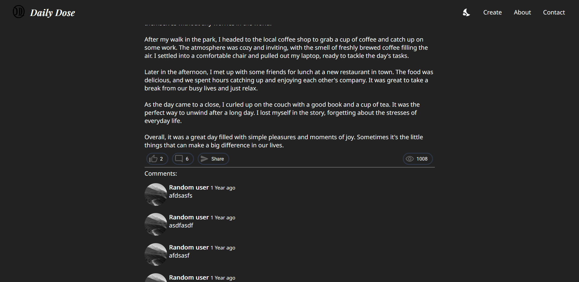Click the eye icon showing view count
Image resolution: width=579 pixels, height=282 pixels.
pos(410,159)
